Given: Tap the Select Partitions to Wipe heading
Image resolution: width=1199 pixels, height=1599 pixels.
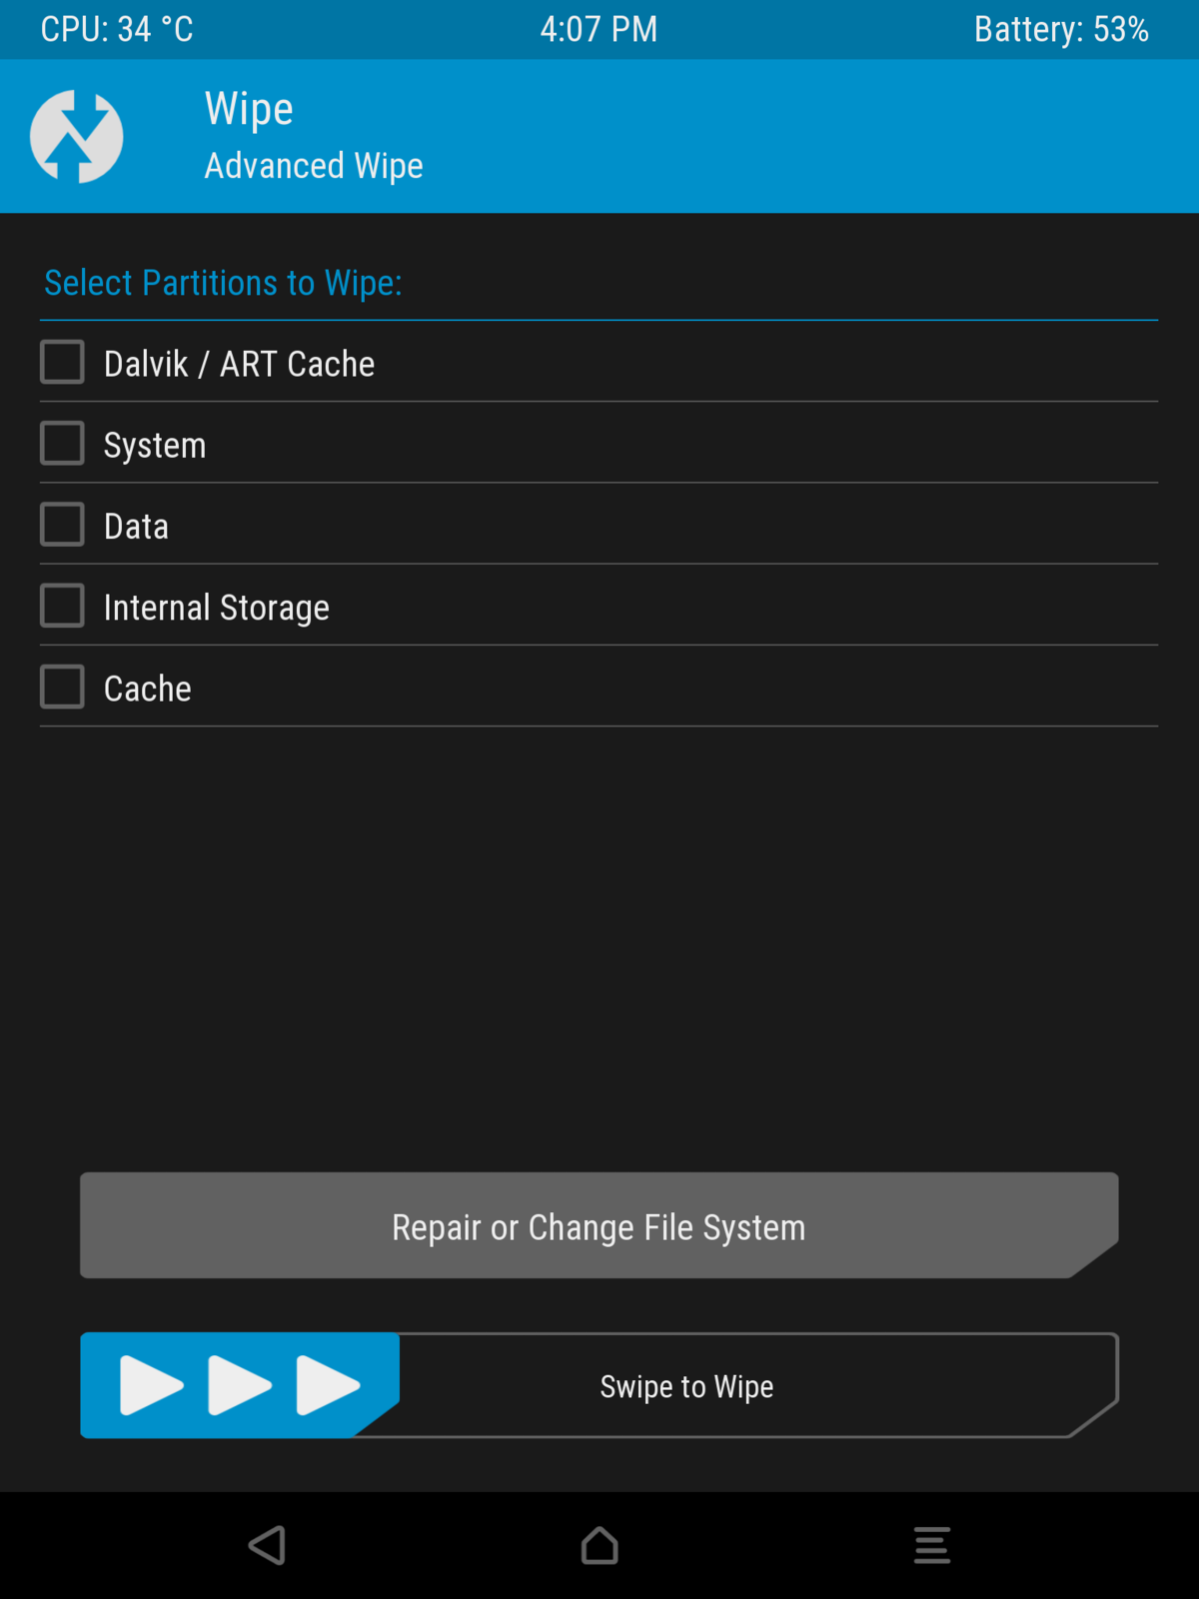Looking at the screenshot, I should pyautogui.click(x=223, y=284).
